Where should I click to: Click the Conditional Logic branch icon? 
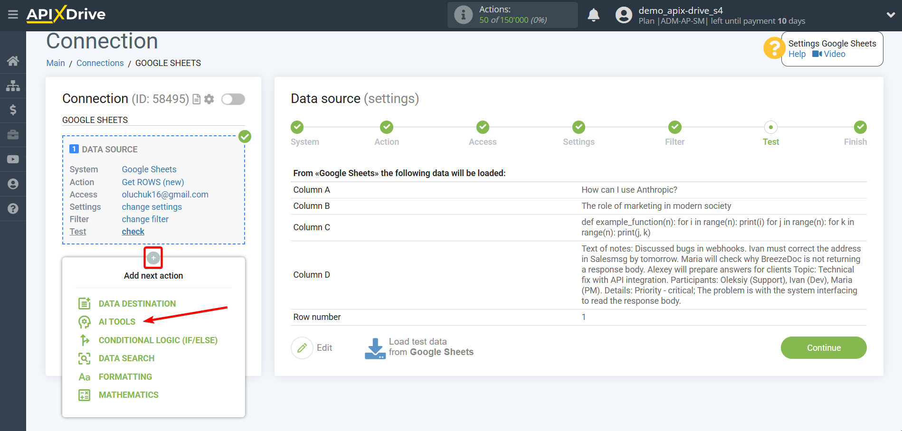coord(84,340)
